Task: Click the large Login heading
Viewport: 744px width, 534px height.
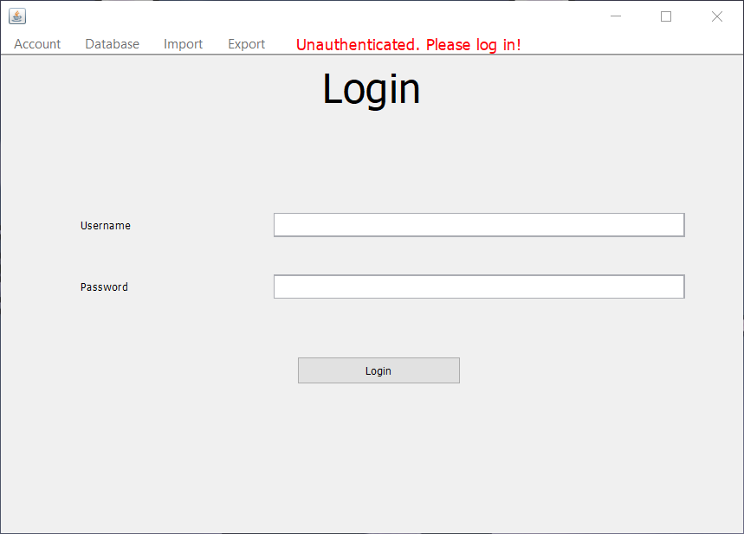Action: [371, 87]
